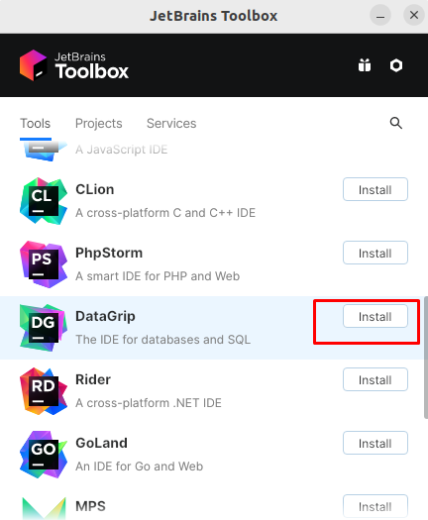
Task: Select the MPS product icon
Action: (x=44, y=508)
